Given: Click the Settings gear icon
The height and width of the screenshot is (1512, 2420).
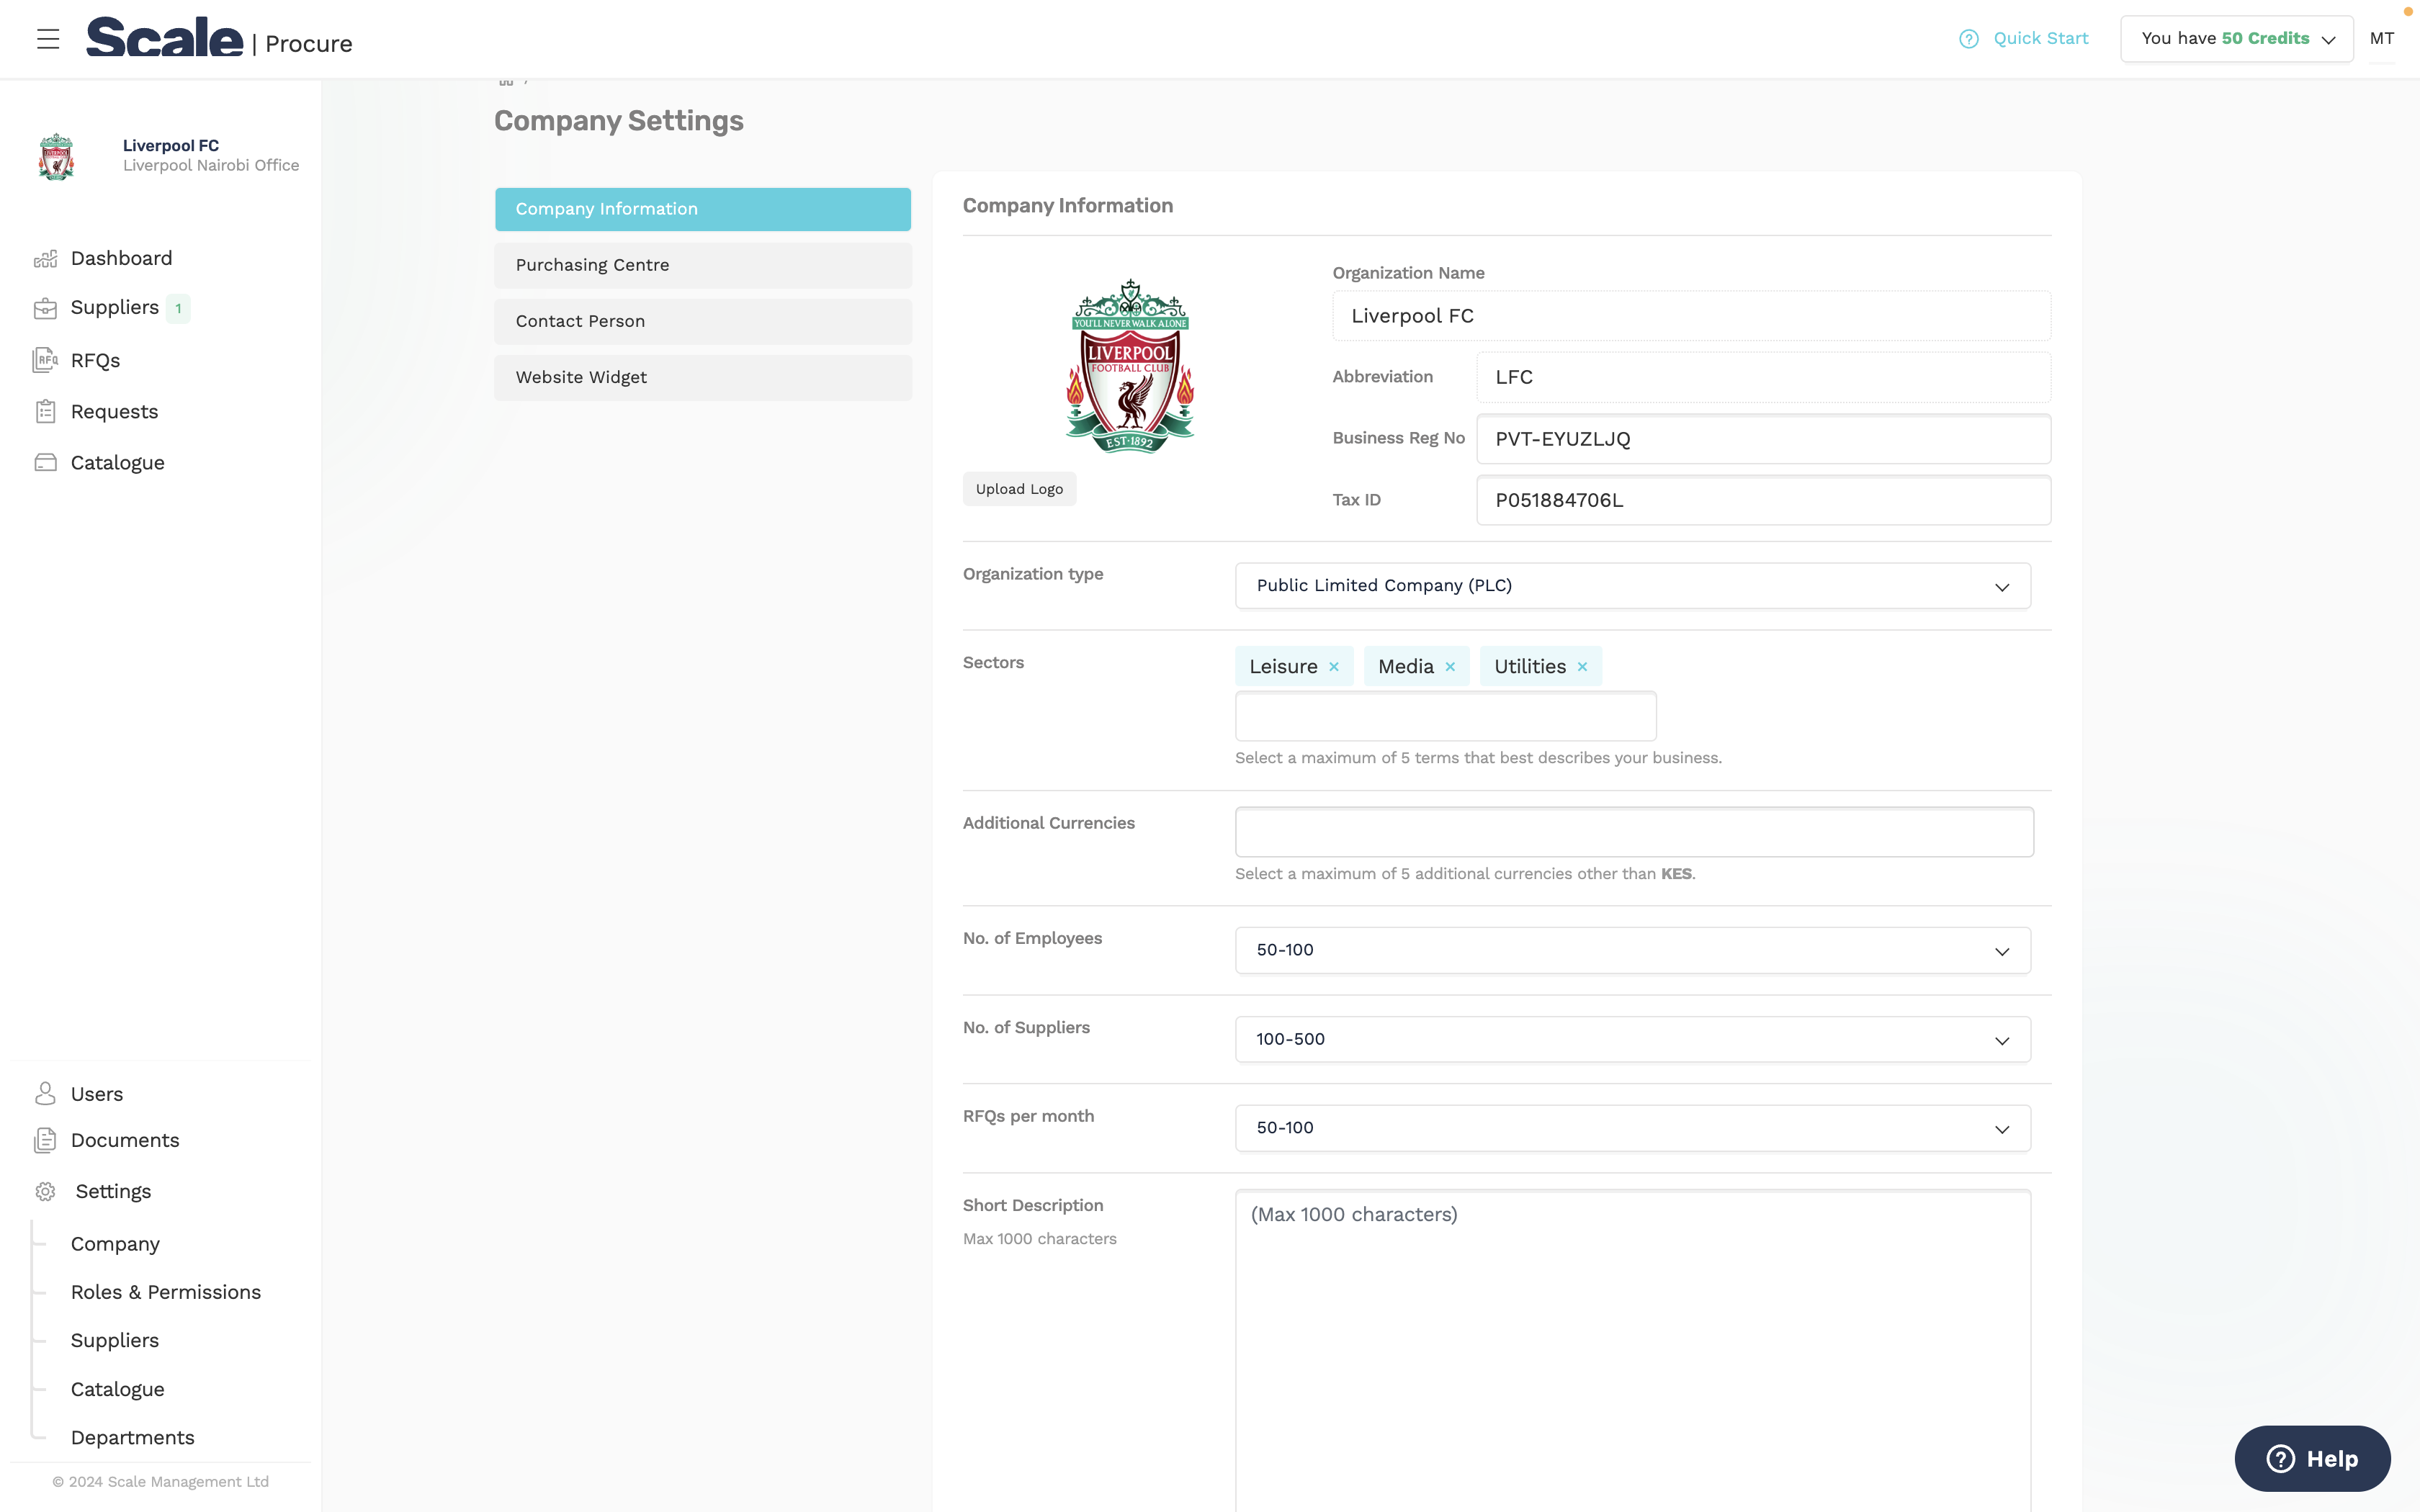Looking at the screenshot, I should 45,1191.
